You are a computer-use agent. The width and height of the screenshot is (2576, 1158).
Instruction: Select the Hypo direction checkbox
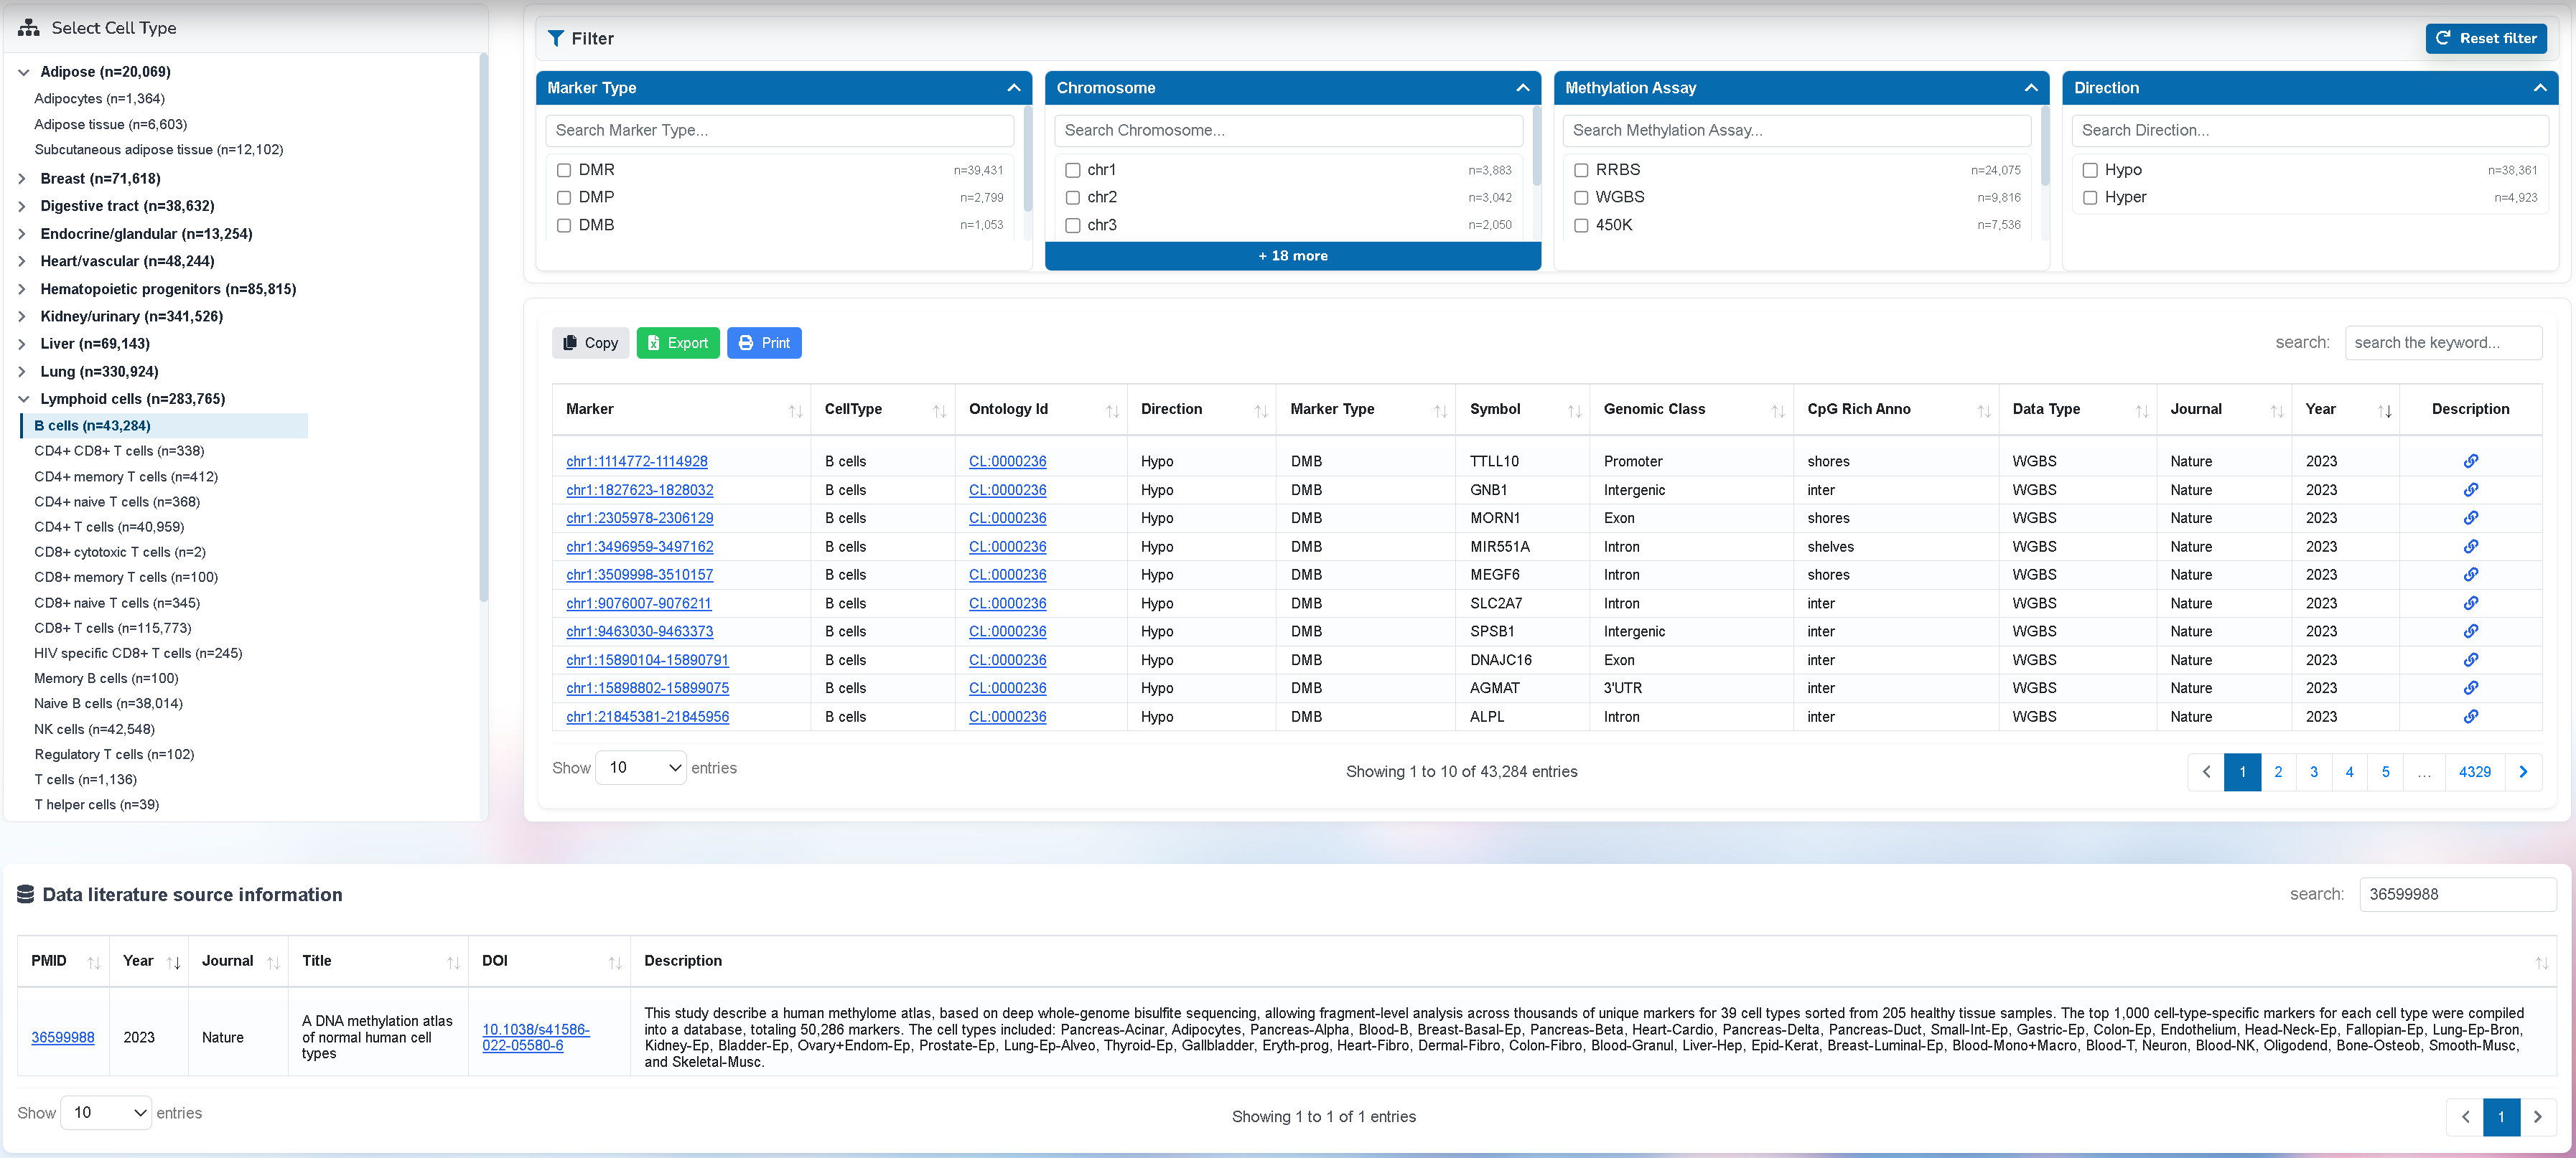[2090, 171]
